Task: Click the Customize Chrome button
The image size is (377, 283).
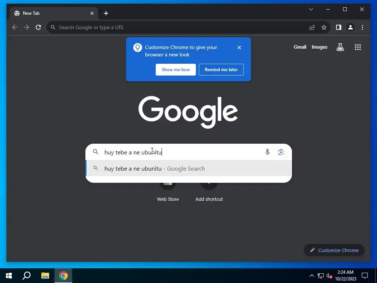Action: click(334, 250)
